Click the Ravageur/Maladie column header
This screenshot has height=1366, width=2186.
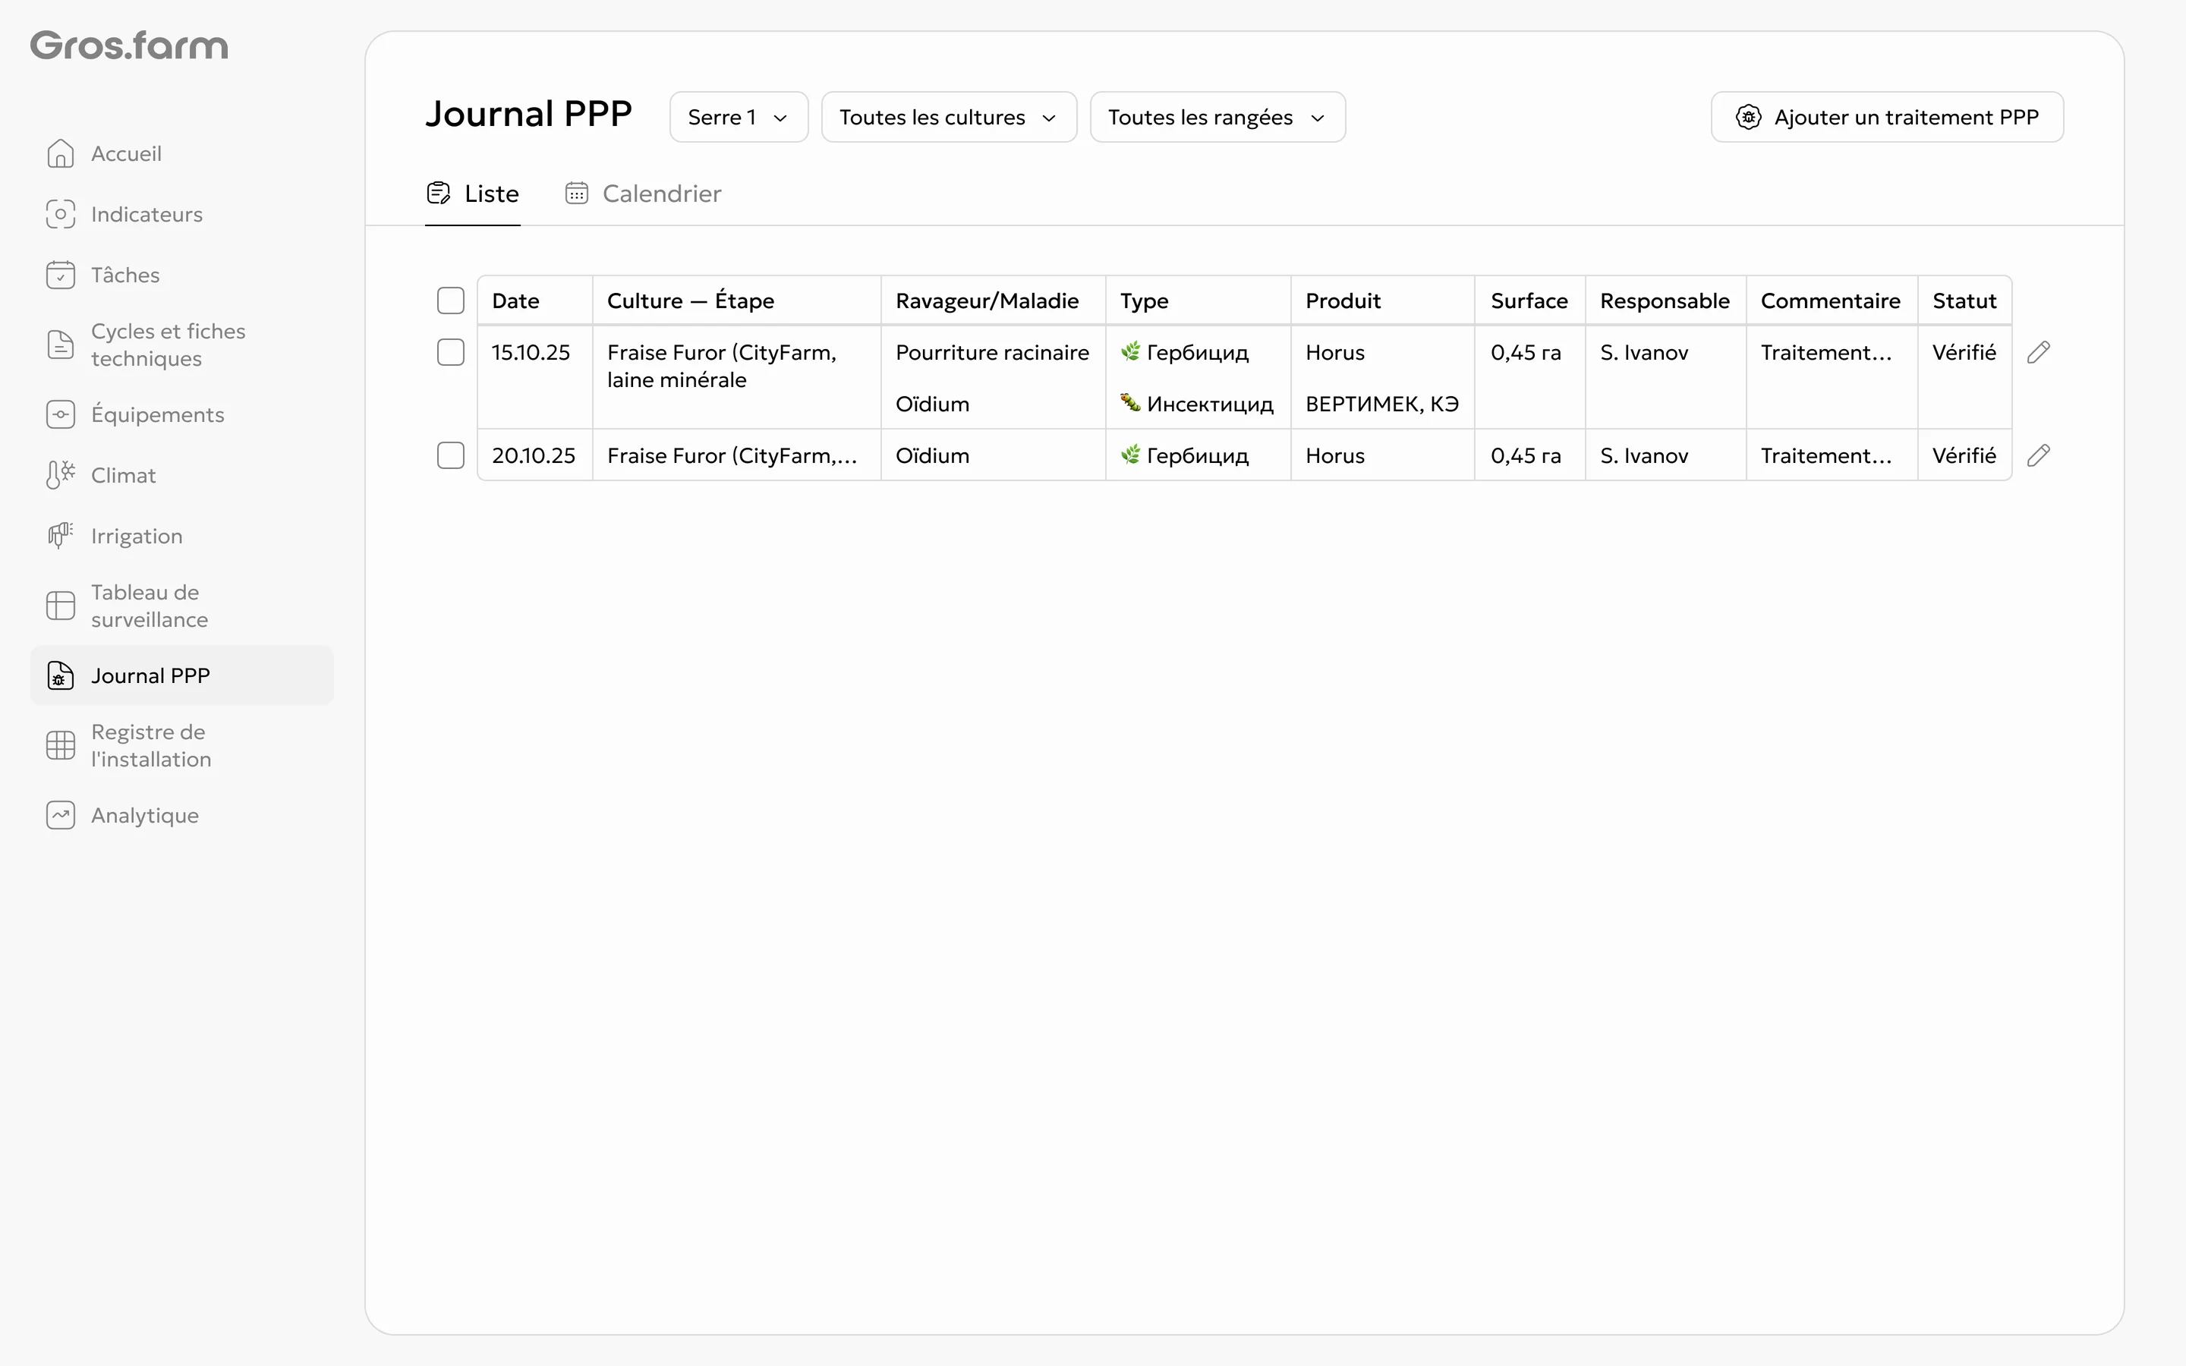[993, 301]
